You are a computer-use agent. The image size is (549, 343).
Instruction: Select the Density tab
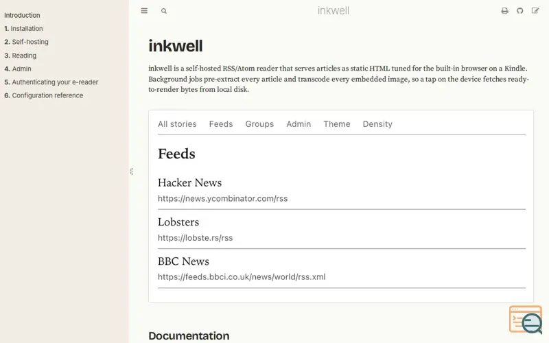tap(377, 124)
